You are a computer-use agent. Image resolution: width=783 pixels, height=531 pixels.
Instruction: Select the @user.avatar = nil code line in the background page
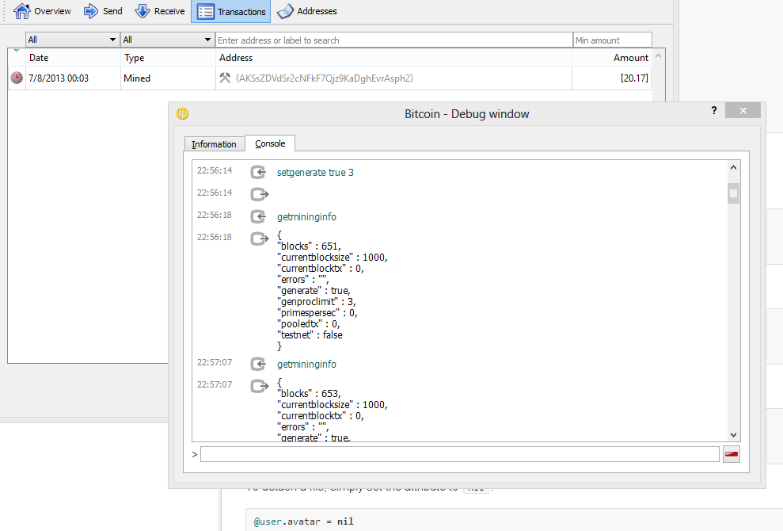[303, 521]
